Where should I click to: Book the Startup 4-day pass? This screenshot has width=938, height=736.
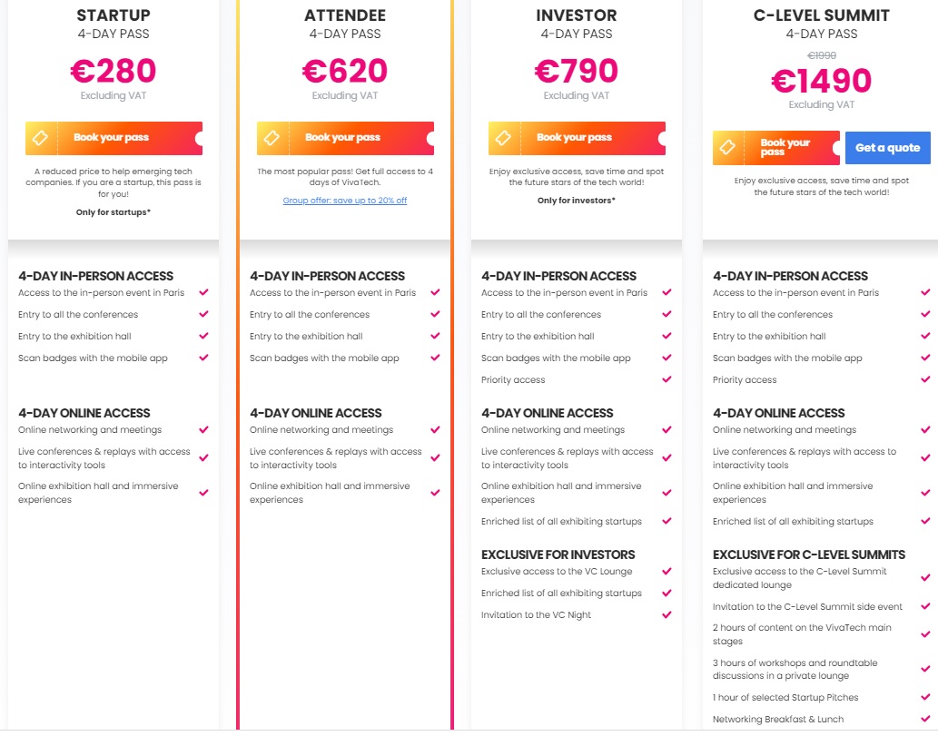[113, 138]
